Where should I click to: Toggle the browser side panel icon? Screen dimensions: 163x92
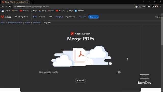click(153, 7)
